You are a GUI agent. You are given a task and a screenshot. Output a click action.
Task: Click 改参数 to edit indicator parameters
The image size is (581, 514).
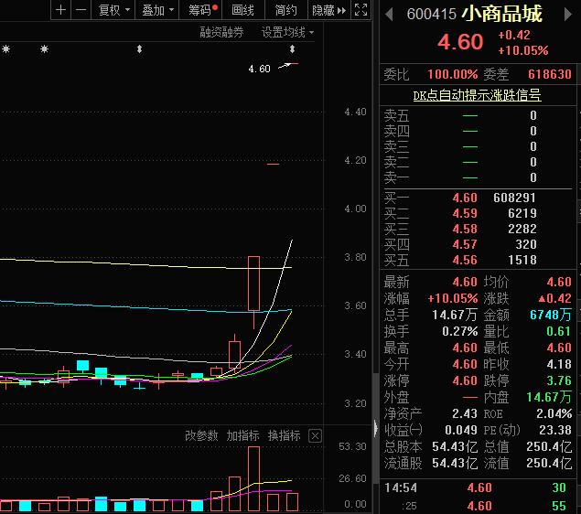click(201, 435)
